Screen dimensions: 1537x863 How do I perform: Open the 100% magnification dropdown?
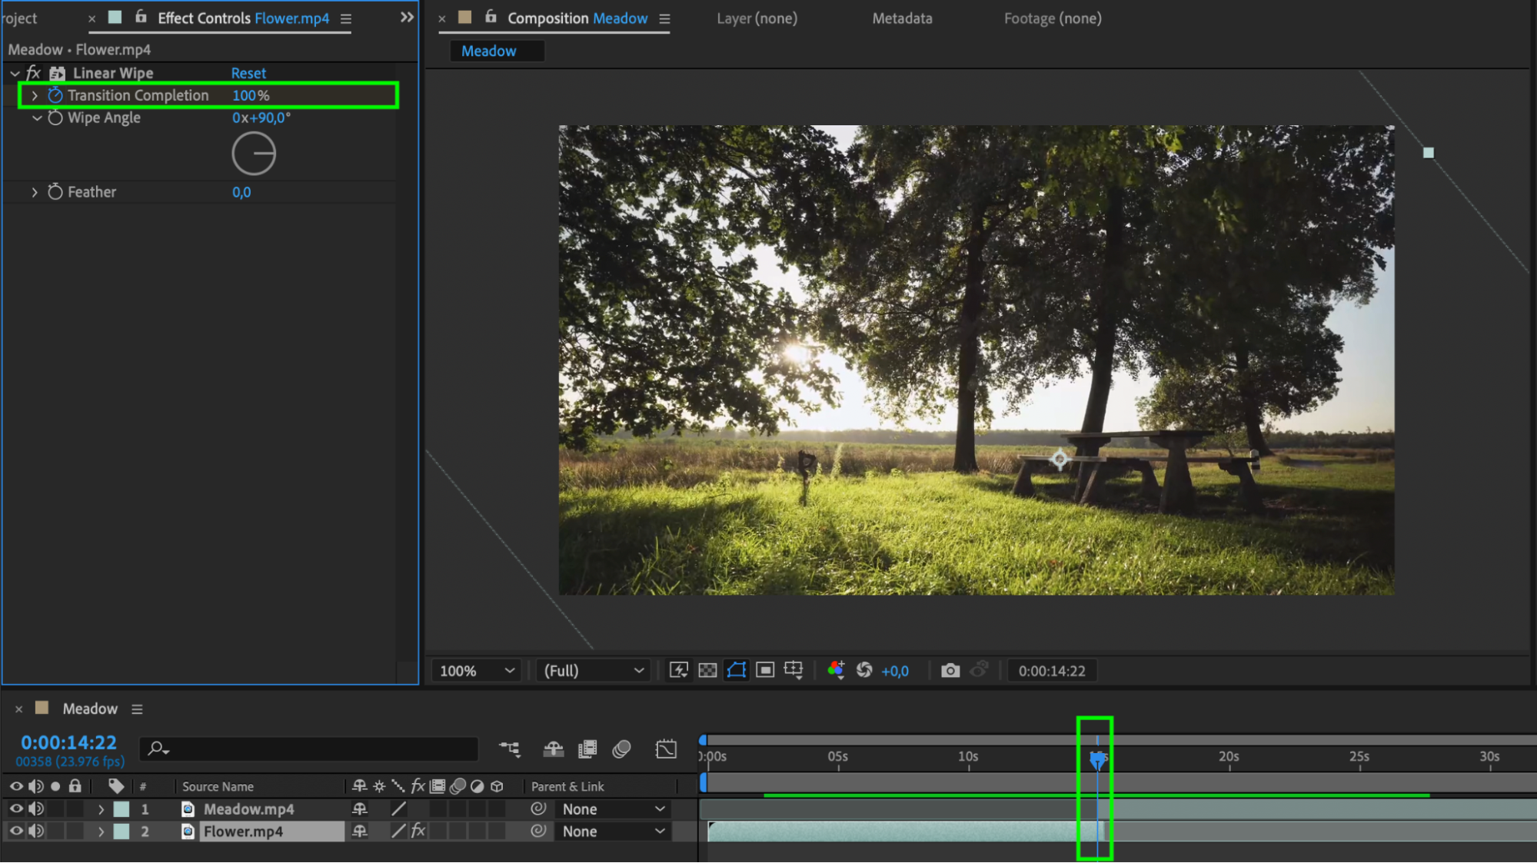476,671
